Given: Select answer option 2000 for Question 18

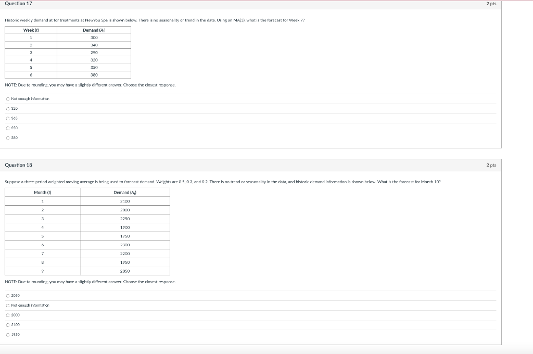Looking at the screenshot, I should (x=7, y=315).
